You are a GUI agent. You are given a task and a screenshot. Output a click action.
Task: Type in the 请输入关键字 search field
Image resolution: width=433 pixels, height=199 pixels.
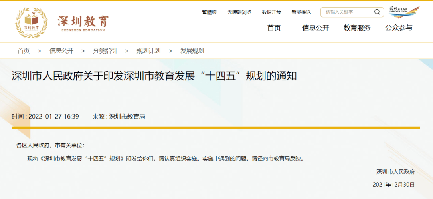347,12
